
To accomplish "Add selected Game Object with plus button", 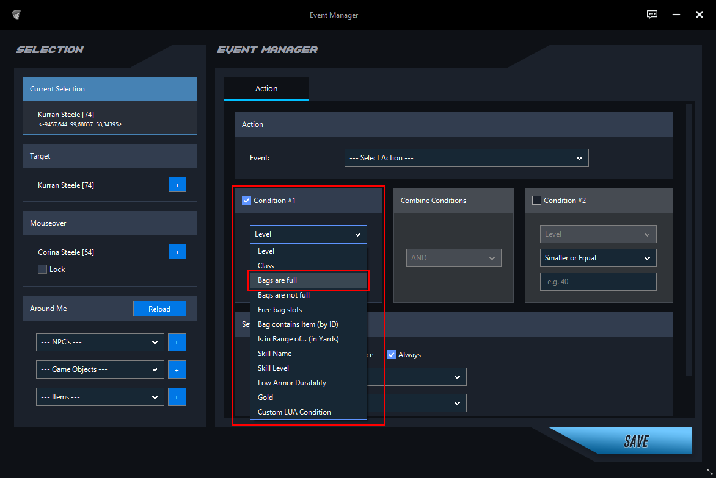I will [177, 369].
